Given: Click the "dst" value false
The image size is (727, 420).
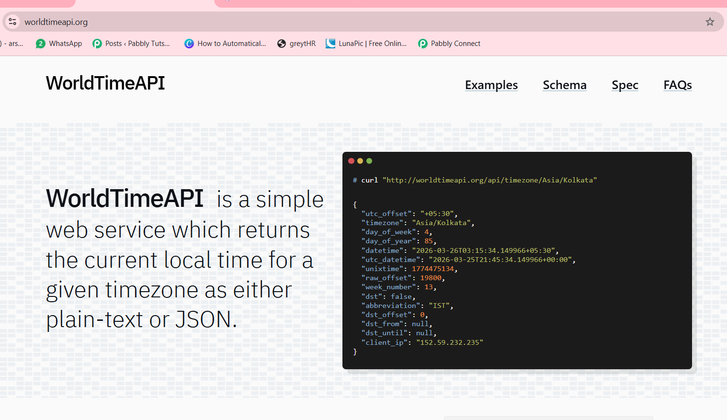Looking at the screenshot, I should 401,296.
